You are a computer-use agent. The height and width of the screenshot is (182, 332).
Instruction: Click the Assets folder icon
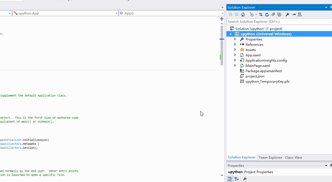pyautogui.click(x=242, y=50)
